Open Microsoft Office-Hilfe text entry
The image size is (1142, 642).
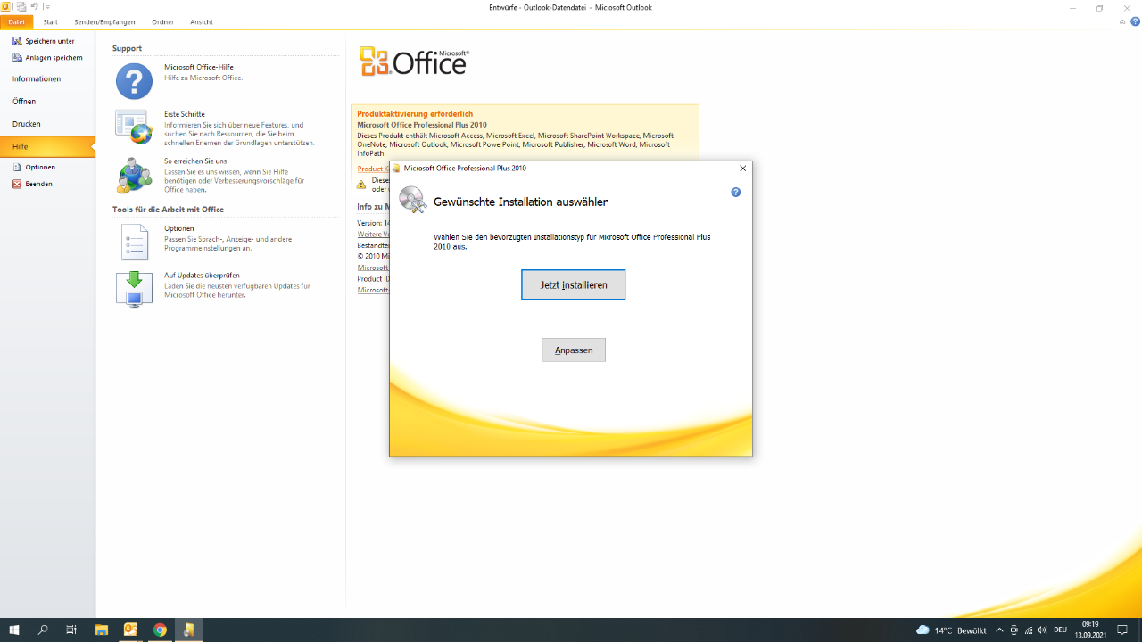[199, 67]
